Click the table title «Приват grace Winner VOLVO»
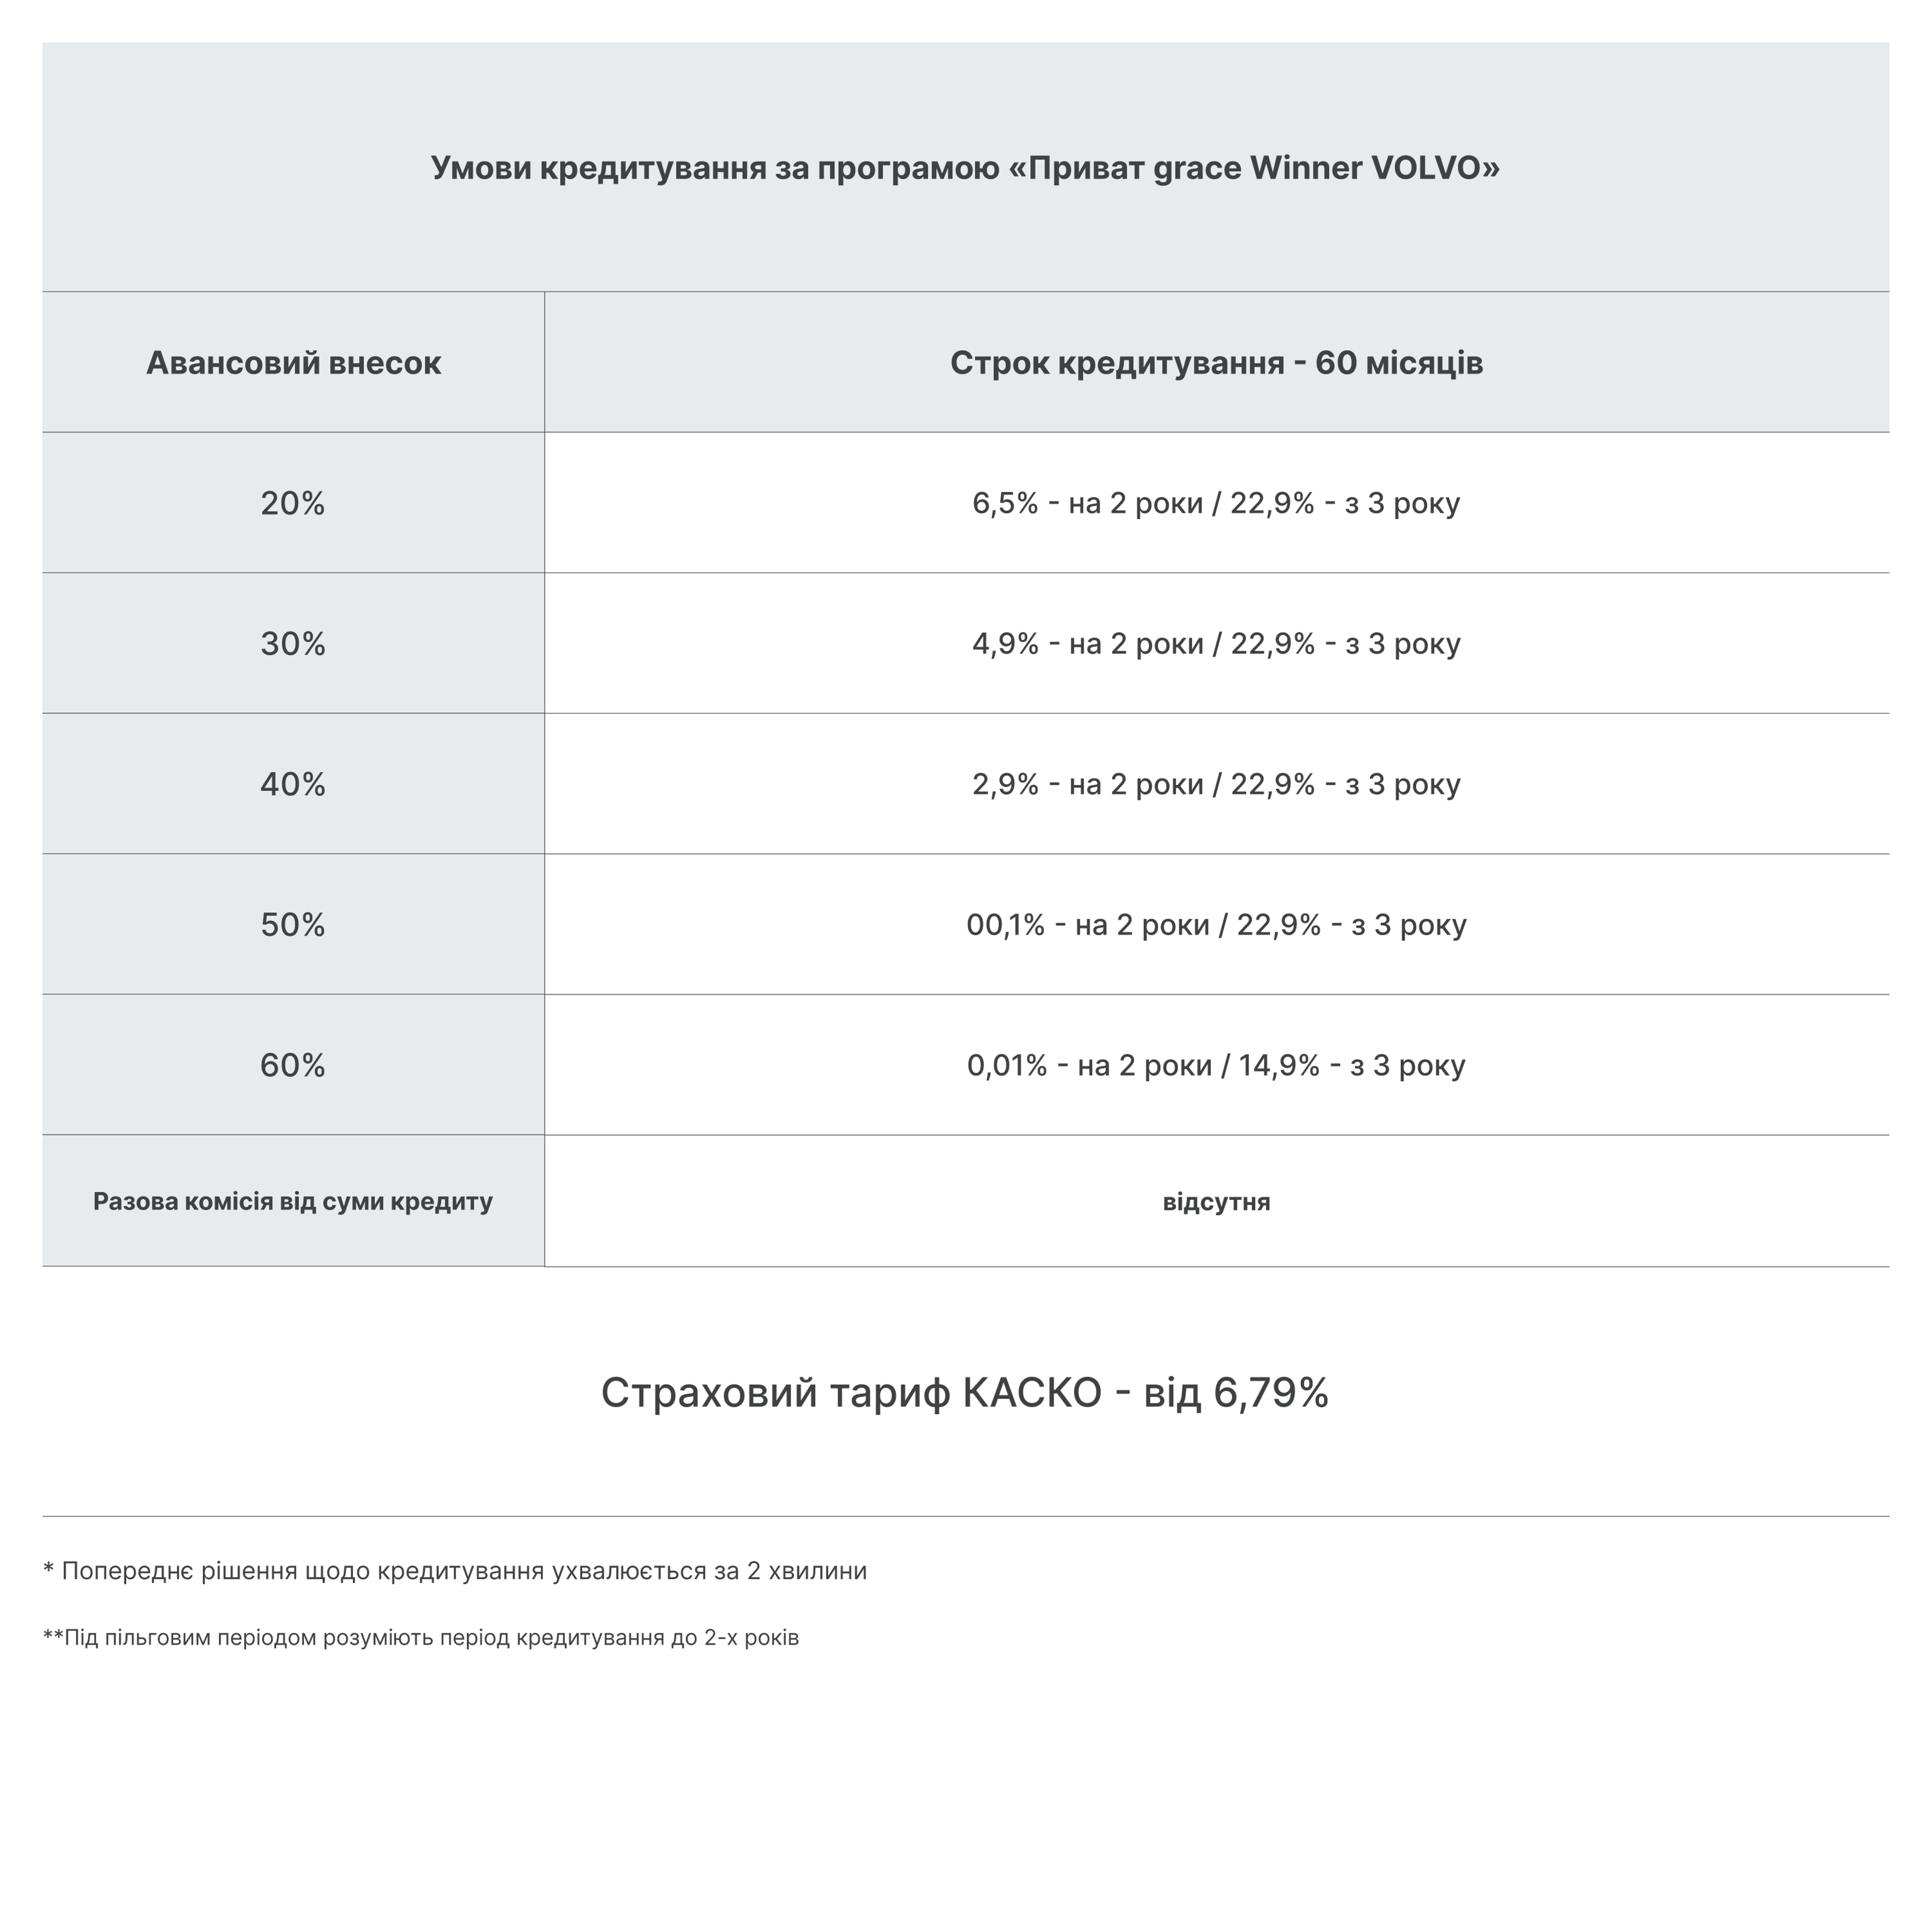 (x=965, y=168)
